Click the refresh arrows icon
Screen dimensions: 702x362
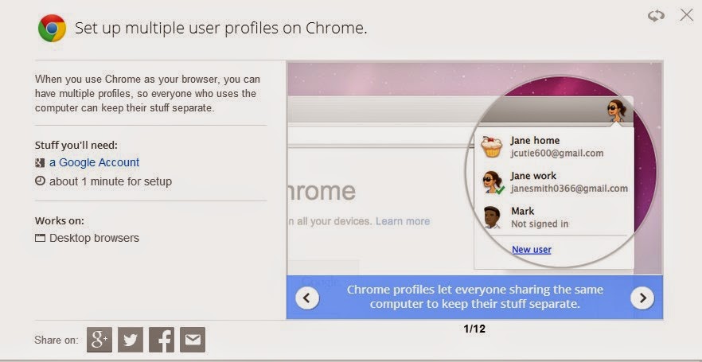656,16
